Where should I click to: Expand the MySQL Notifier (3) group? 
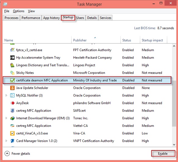(6, 95)
